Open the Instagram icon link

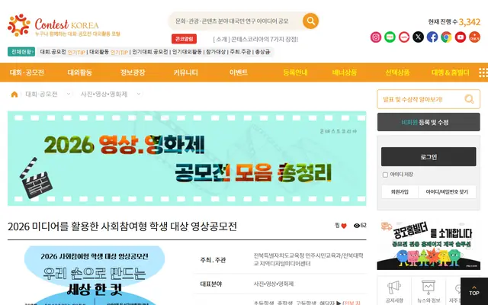(x=376, y=37)
